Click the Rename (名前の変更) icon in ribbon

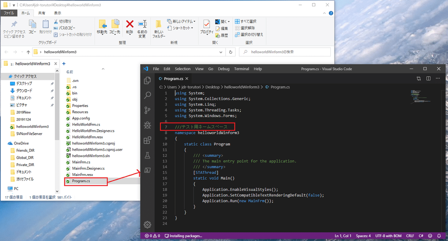pyautogui.click(x=142, y=29)
